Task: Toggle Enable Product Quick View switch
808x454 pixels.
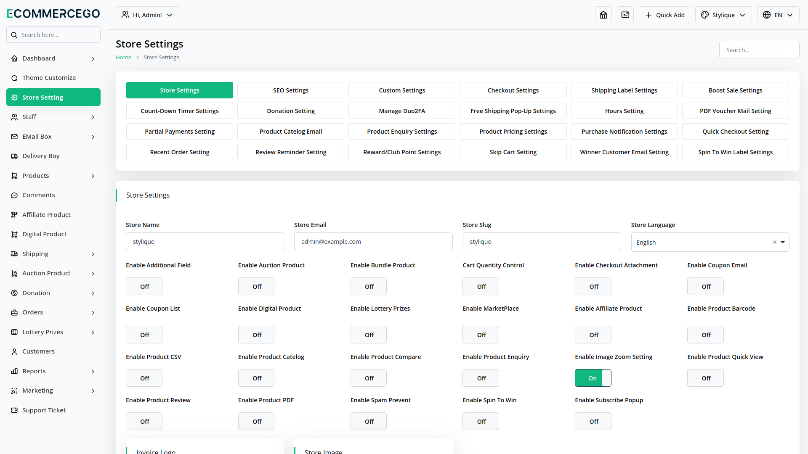Action: (x=705, y=378)
